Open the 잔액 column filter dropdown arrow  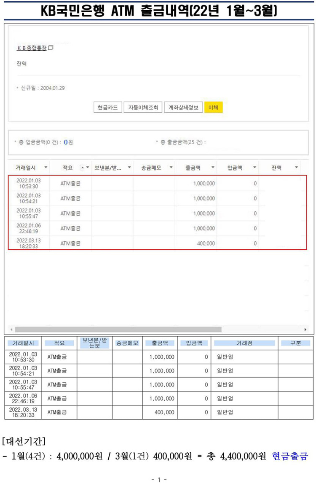point(296,167)
